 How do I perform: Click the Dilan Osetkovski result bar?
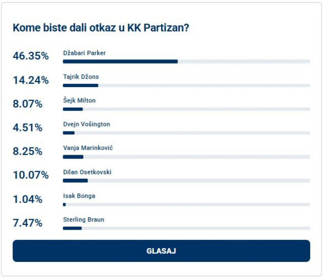point(186,180)
